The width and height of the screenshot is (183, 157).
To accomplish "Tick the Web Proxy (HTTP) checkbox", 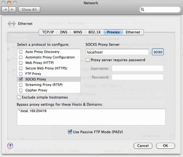I will coord(21,63).
